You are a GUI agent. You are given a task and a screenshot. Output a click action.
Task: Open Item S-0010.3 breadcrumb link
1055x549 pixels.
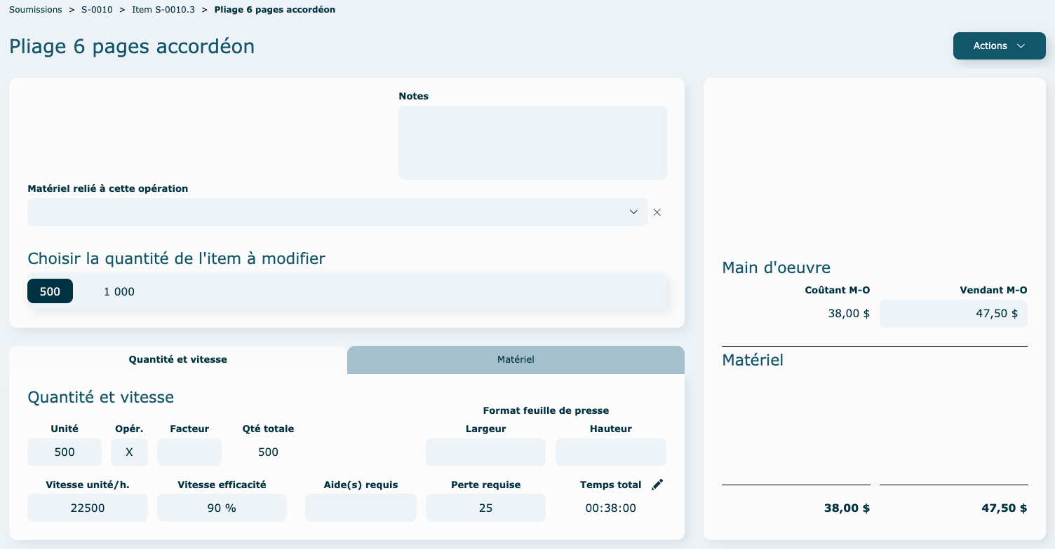coord(163,10)
